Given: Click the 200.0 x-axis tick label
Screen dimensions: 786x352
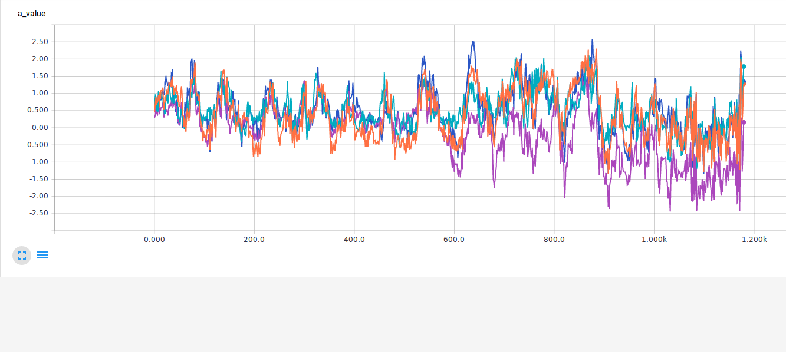Looking at the screenshot, I should coord(254,240).
